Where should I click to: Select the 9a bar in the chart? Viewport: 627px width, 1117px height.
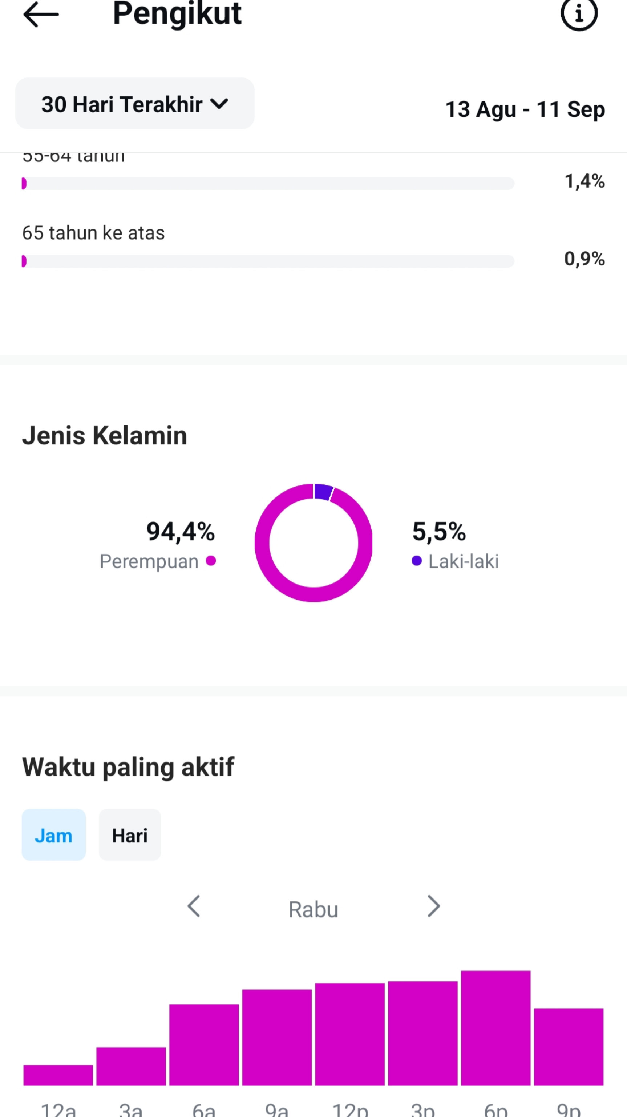(277, 1038)
